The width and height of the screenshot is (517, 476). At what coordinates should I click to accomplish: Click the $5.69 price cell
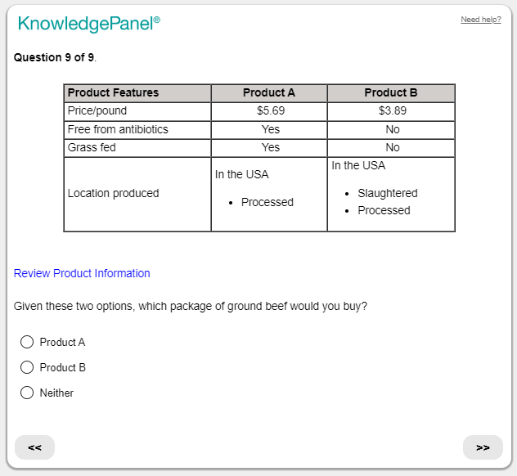[x=270, y=110]
